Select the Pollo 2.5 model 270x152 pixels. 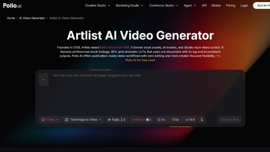coord(116,120)
